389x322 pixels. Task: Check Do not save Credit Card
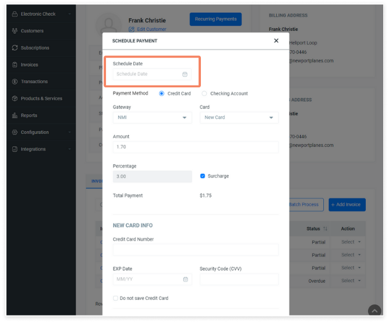[x=115, y=298]
